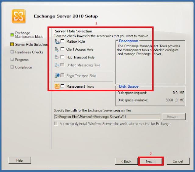The width and height of the screenshot is (195, 172).
Task: Click the Next button
Action: [x=151, y=161]
